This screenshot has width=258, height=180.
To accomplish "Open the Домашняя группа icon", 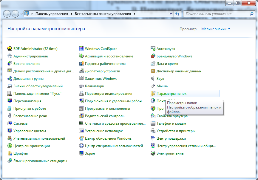I will (10, 79).
